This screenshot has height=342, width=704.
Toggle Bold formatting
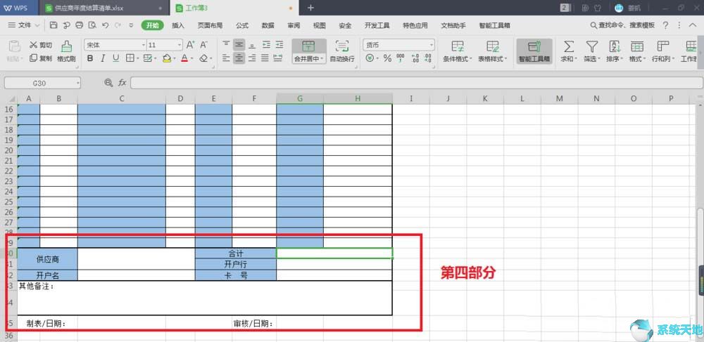(x=90, y=58)
